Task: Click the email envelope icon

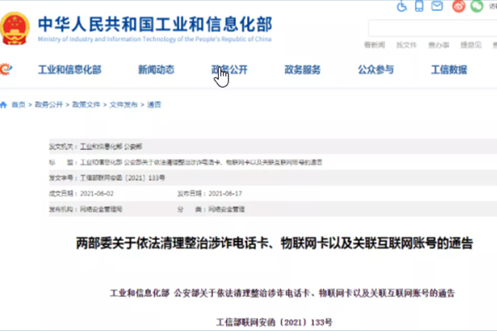Action: point(437,6)
